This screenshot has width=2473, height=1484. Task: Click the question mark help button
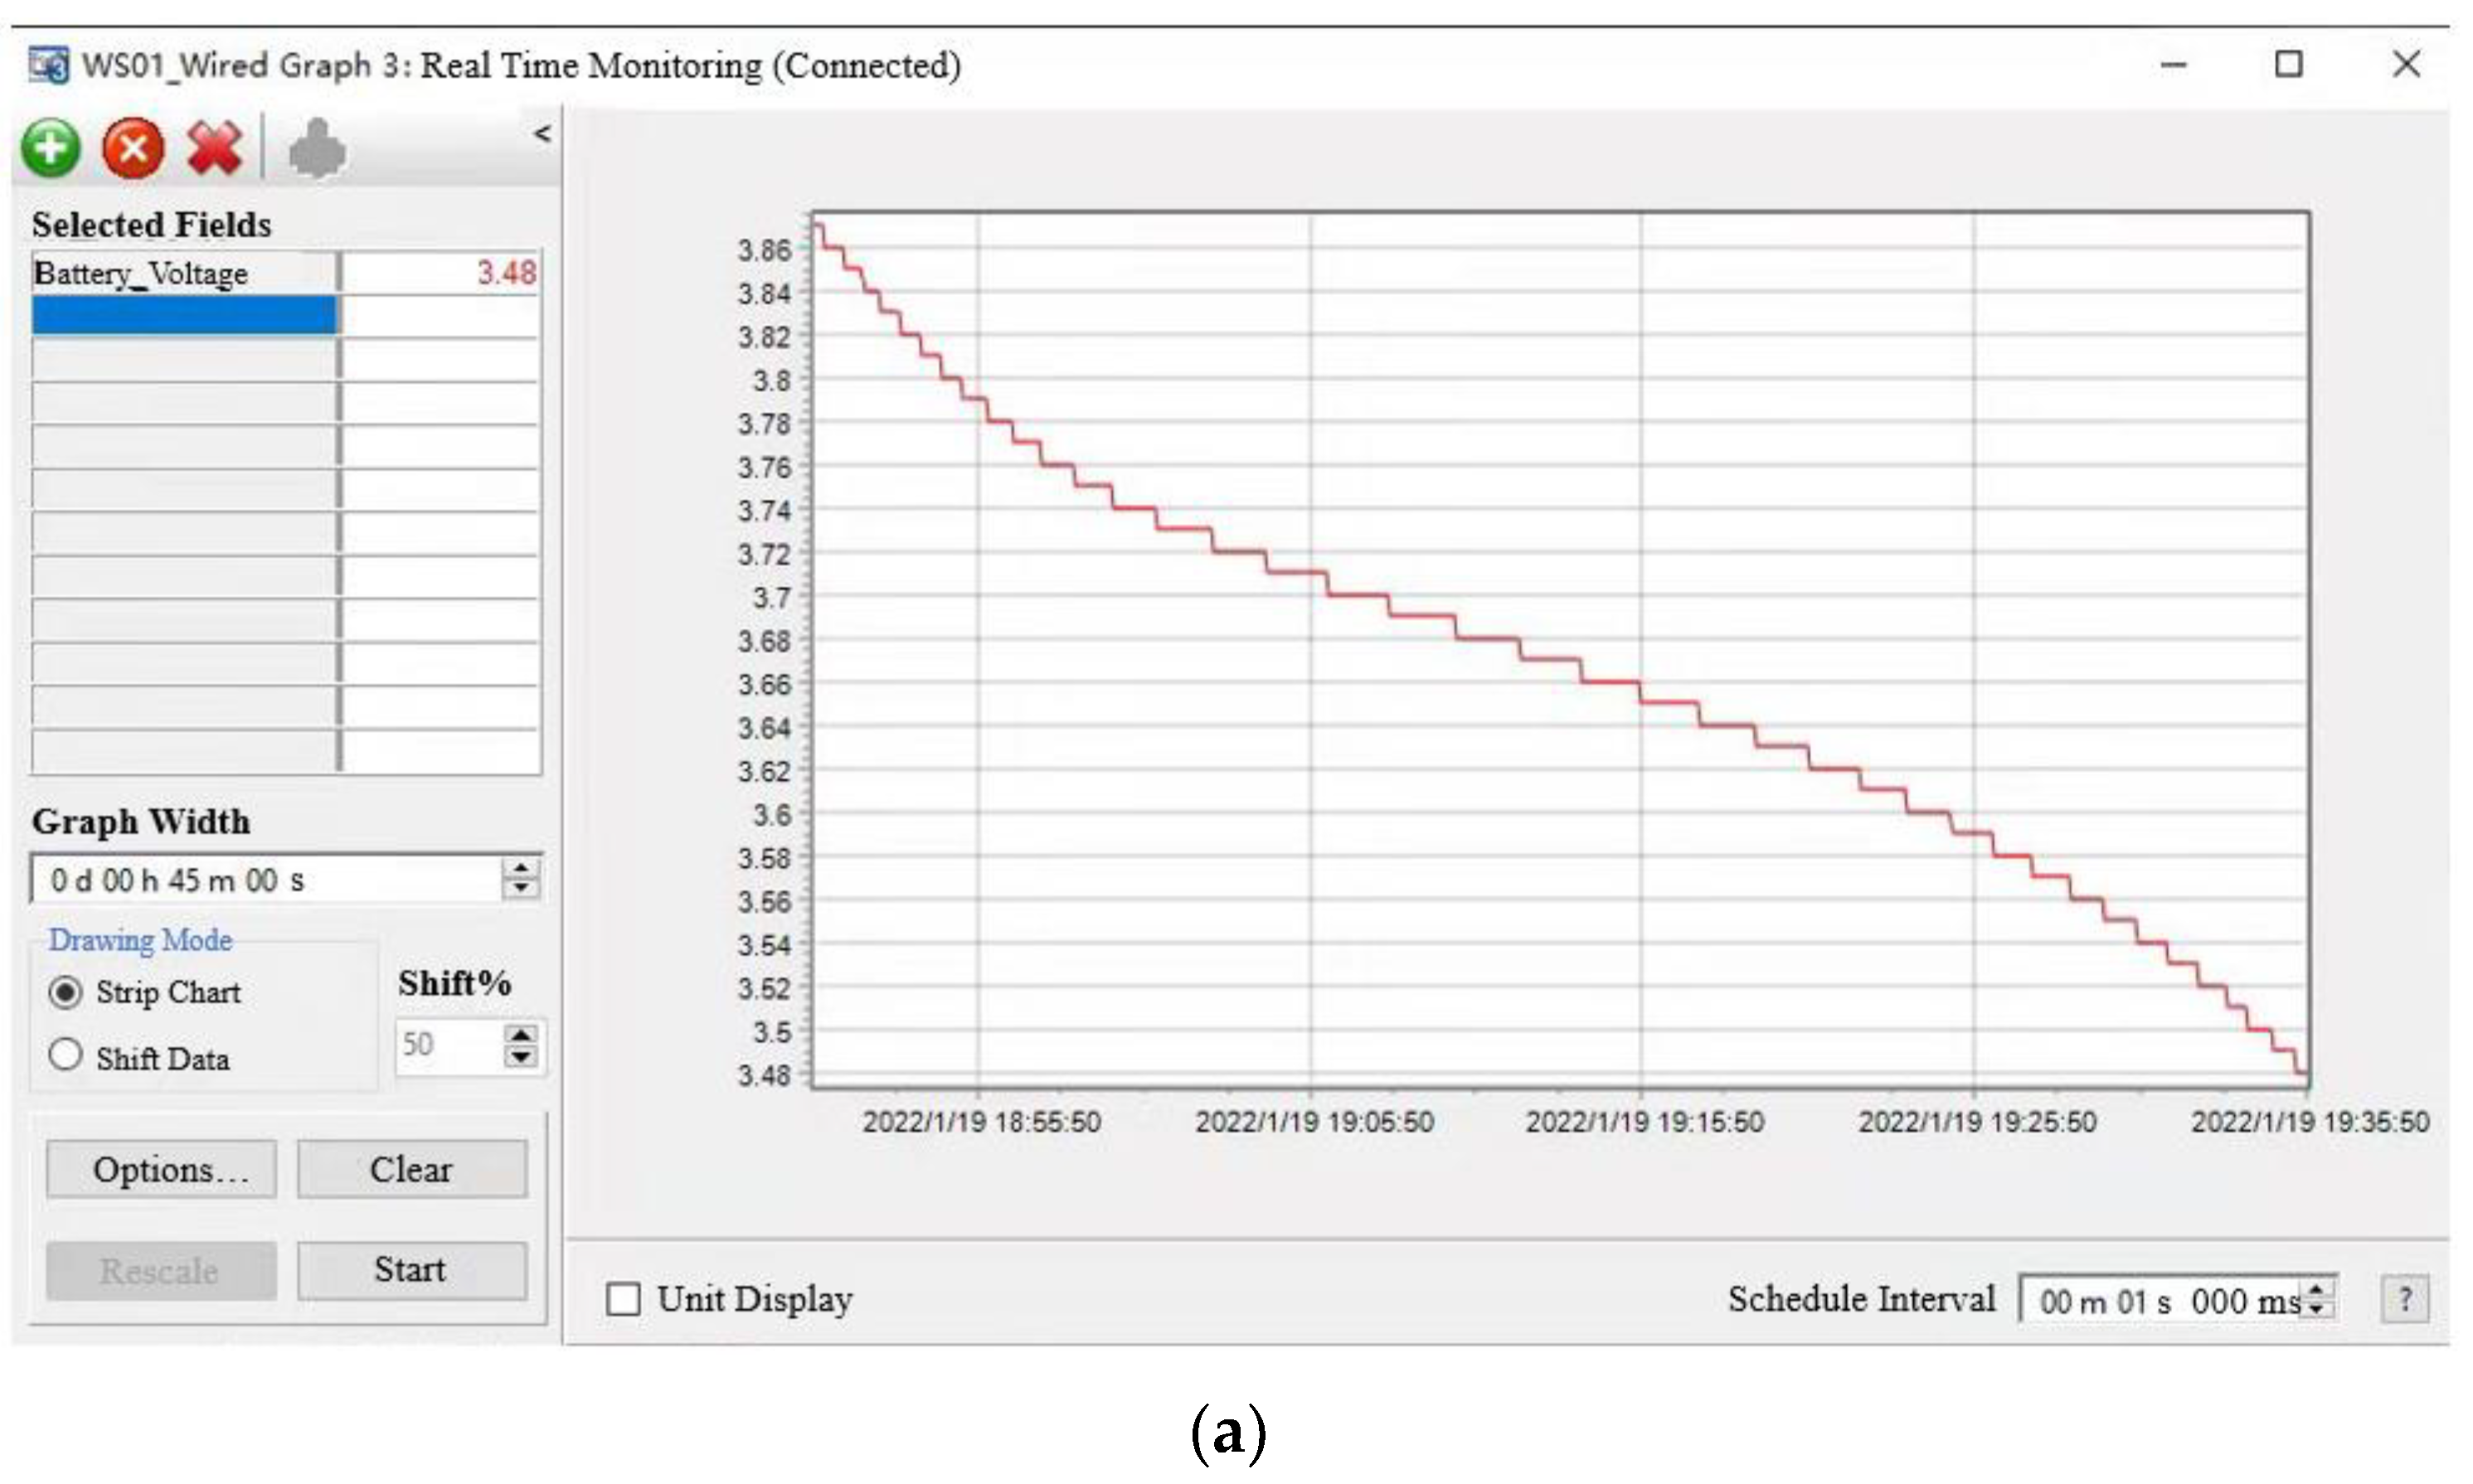point(2404,1300)
